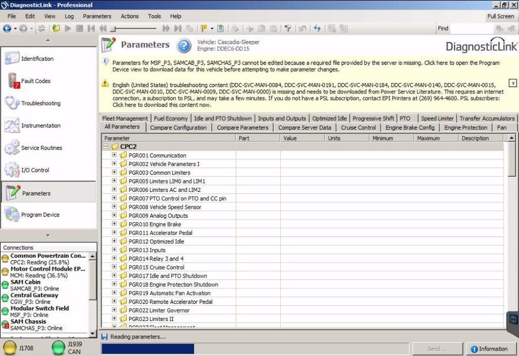Click the Forward navigation arrow icon
The width and height of the screenshot is (519, 356).
(23, 29)
